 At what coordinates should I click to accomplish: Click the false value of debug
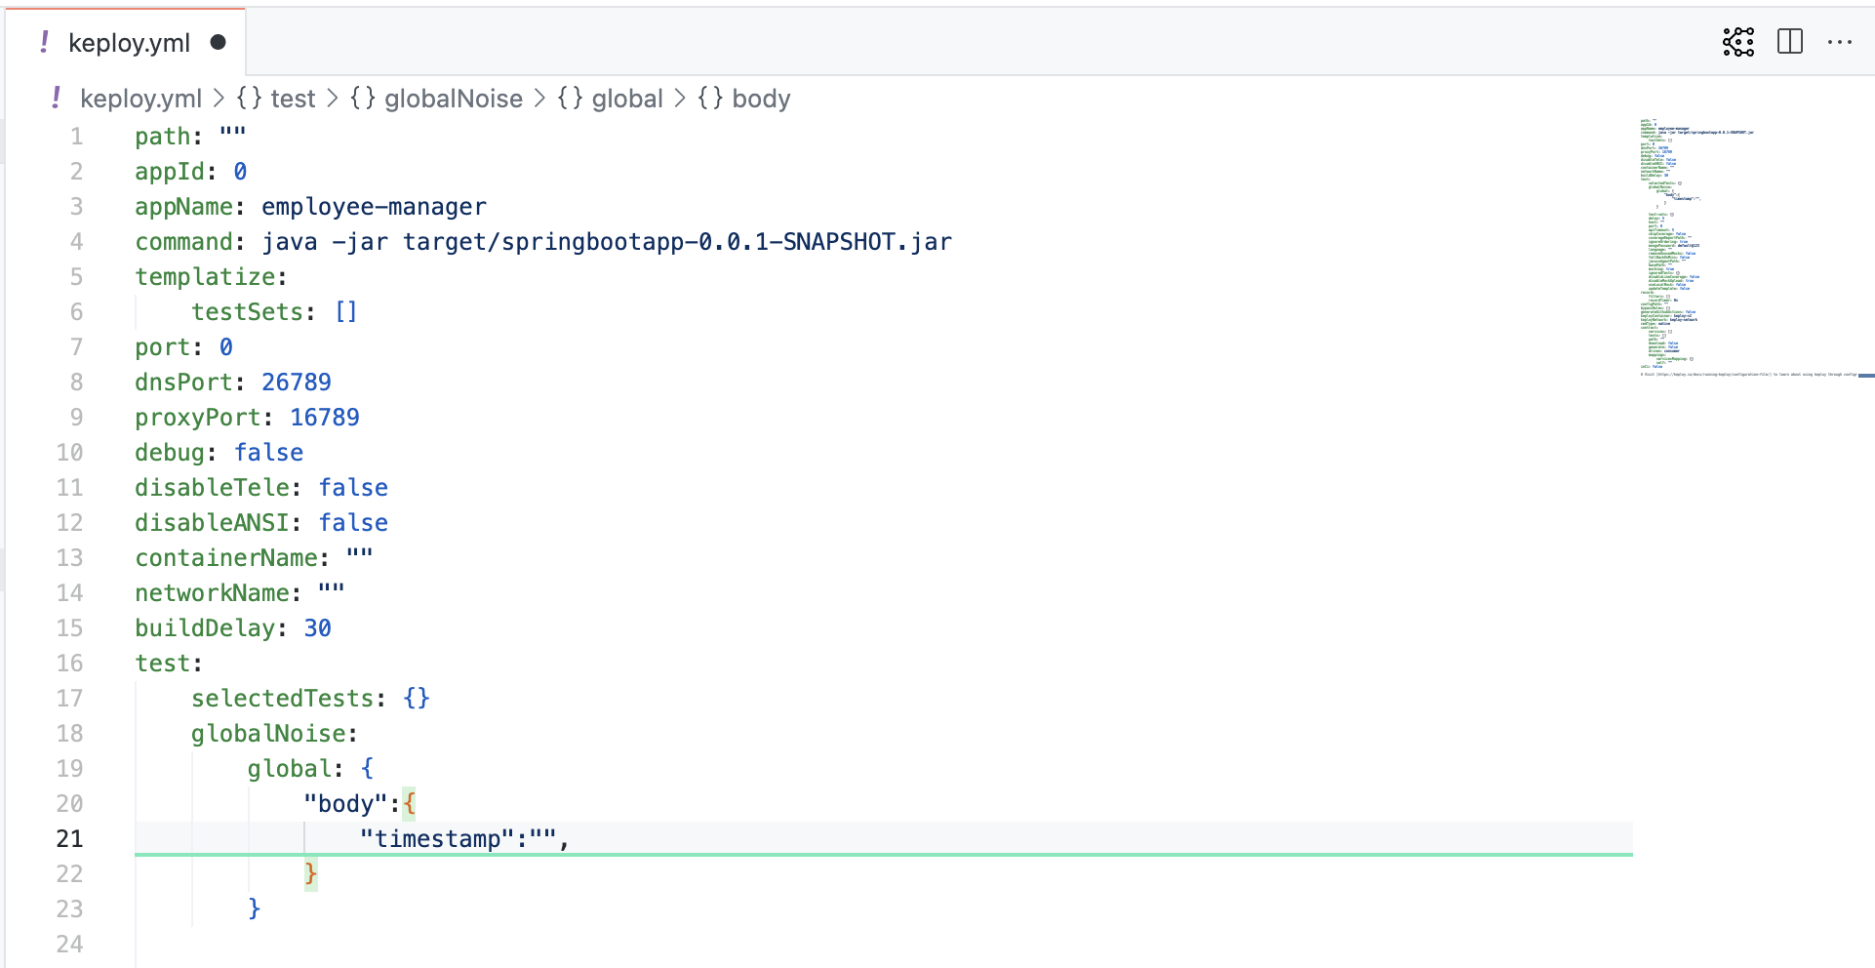[x=268, y=453]
